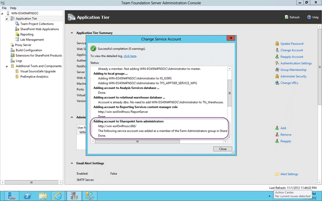Show hidden tray icons arrow

click(270, 196)
